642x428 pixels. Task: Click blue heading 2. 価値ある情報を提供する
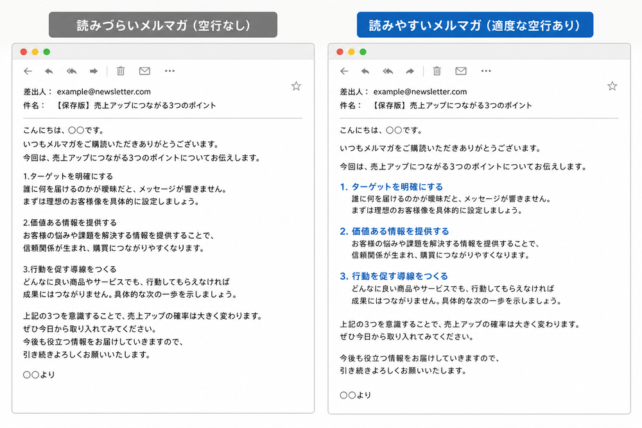(394, 231)
